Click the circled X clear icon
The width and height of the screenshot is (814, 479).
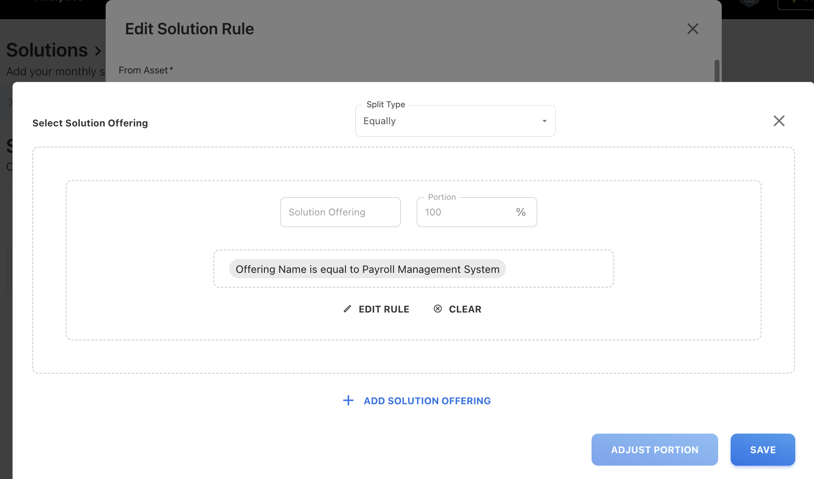[x=438, y=309]
